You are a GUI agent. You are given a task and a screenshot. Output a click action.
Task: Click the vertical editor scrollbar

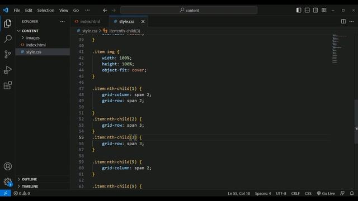pos(356,122)
